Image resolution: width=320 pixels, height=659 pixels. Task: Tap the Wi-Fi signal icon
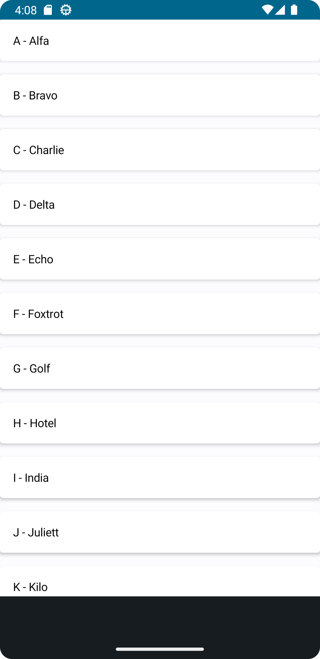267,10
